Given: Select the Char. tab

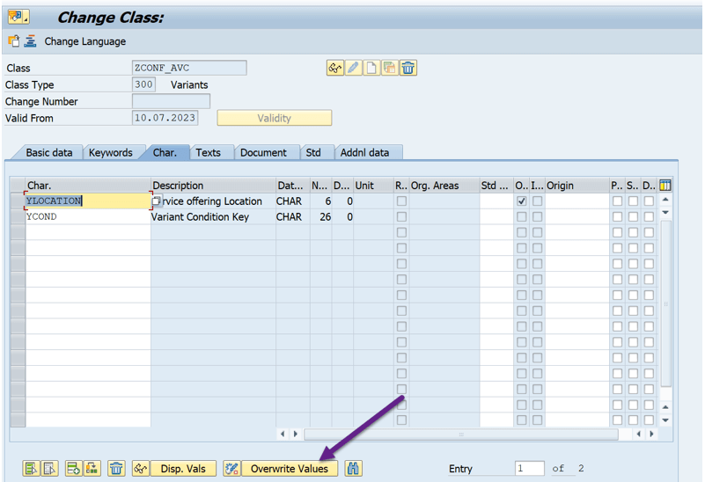Looking at the screenshot, I should 165,153.
